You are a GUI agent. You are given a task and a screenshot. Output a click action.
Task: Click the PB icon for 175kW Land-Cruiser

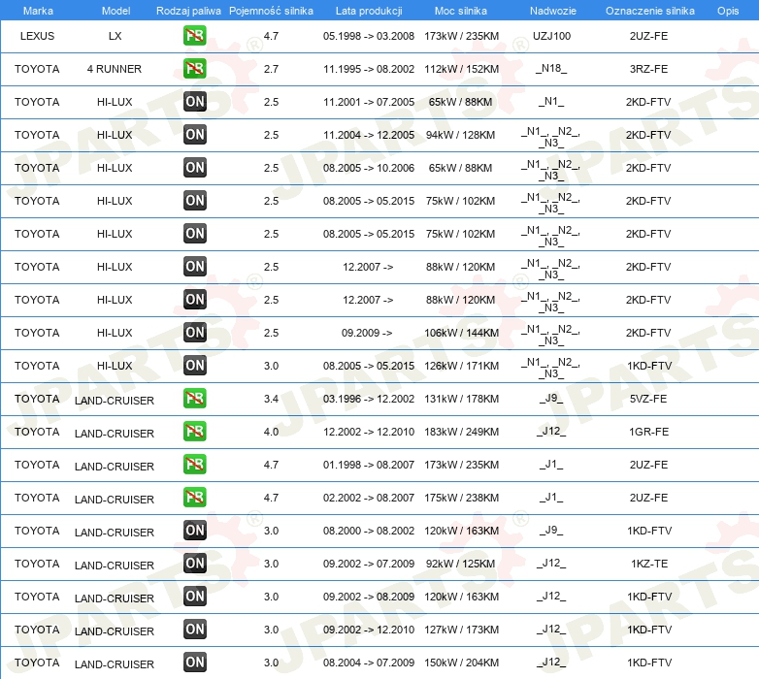195,498
